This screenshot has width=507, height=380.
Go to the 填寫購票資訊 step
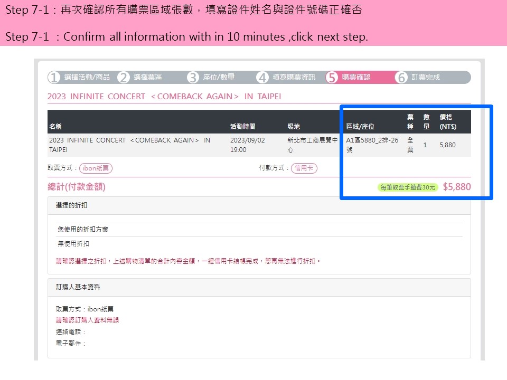tap(294, 77)
